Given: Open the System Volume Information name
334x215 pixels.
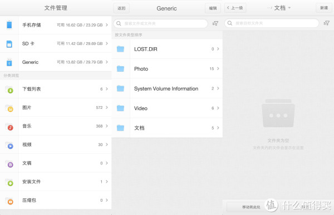Looking at the screenshot, I should click(166, 89).
